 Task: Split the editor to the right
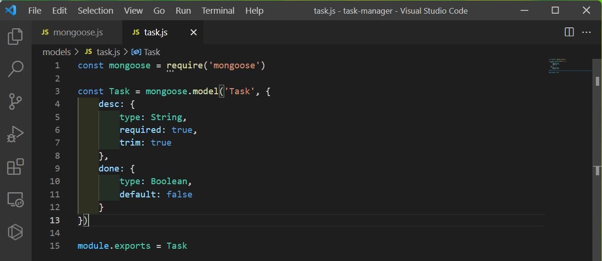click(569, 32)
